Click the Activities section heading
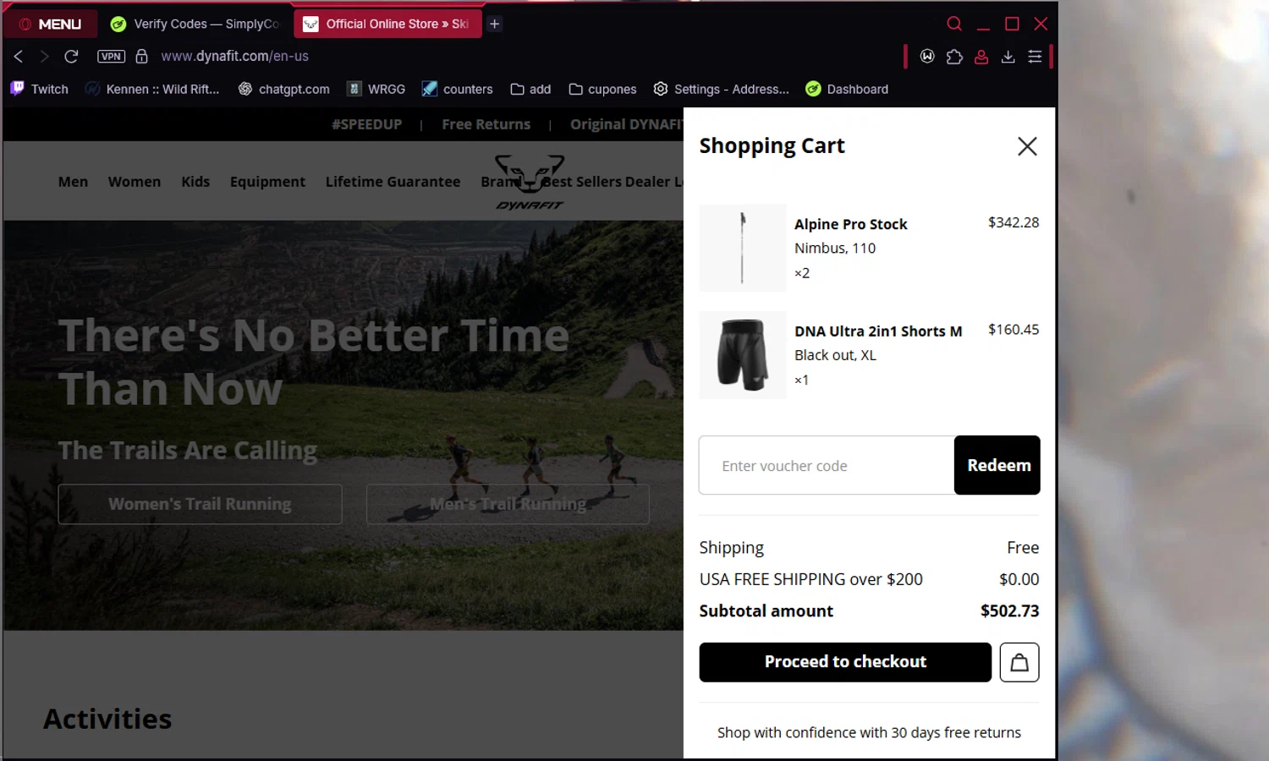This screenshot has height=761, width=1269. pos(107,719)
